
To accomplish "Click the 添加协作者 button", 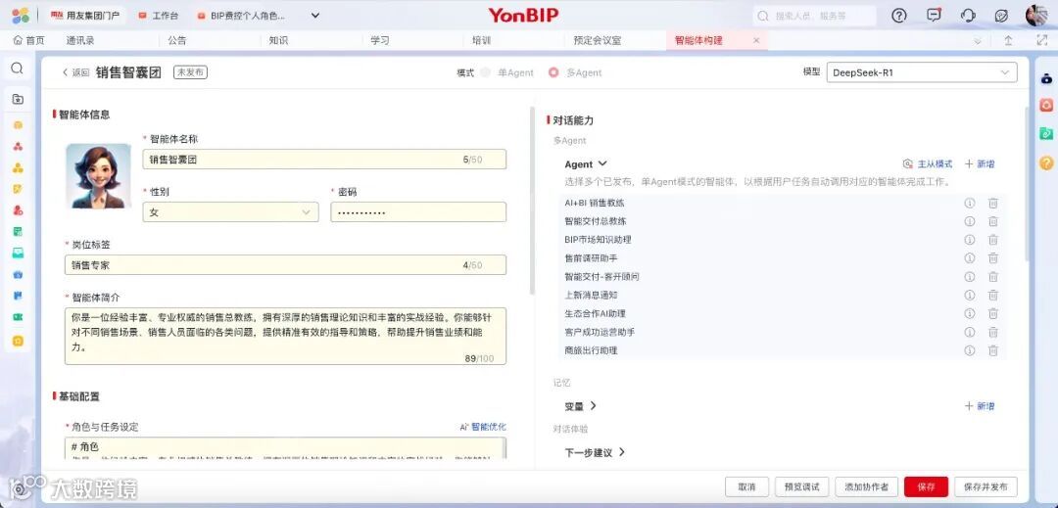I will (x=866, y=486).
